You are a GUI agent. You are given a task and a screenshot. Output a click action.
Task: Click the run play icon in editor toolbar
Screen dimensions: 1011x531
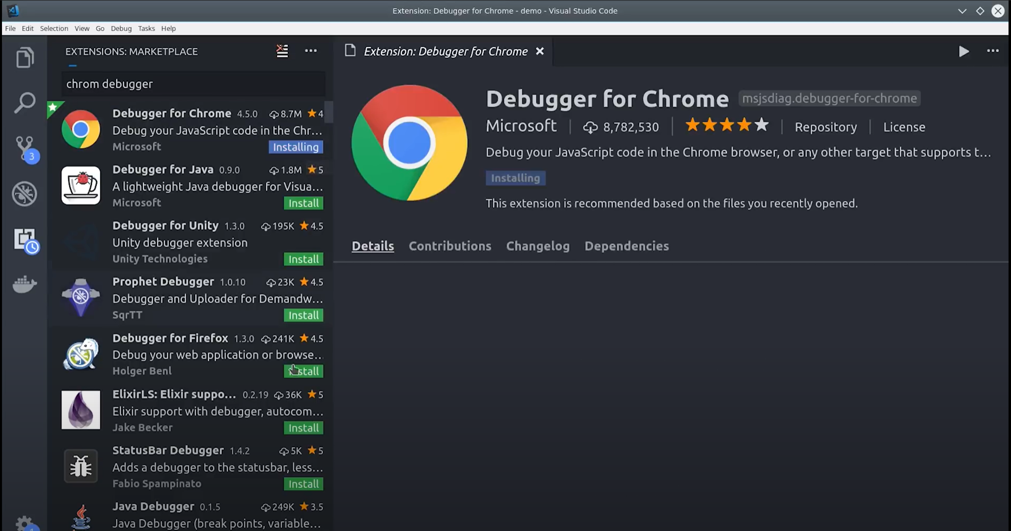(963, 51)
